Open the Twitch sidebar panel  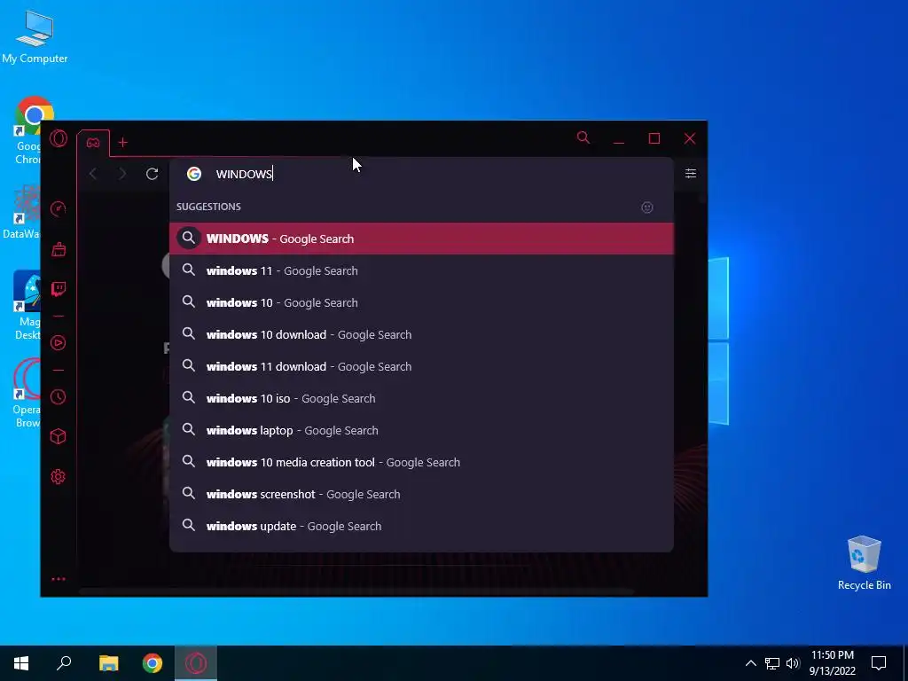pyautogui.click(x=59, y=289)
